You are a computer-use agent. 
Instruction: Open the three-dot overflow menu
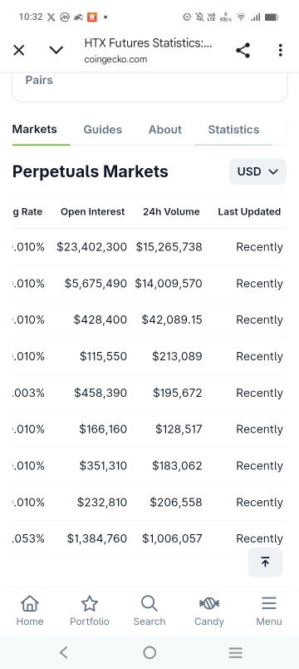[280, 51]
